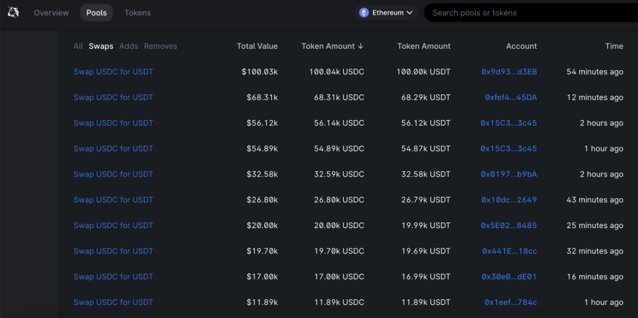
Task: Click the Uniswap unicorn logo
Action: tap(13, 13)
